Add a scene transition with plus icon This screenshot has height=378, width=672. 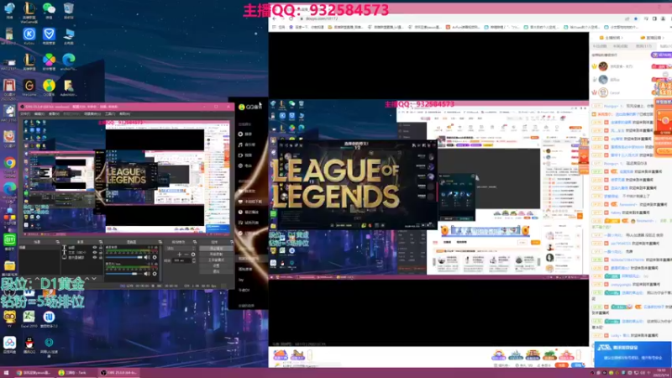point(179,255)
